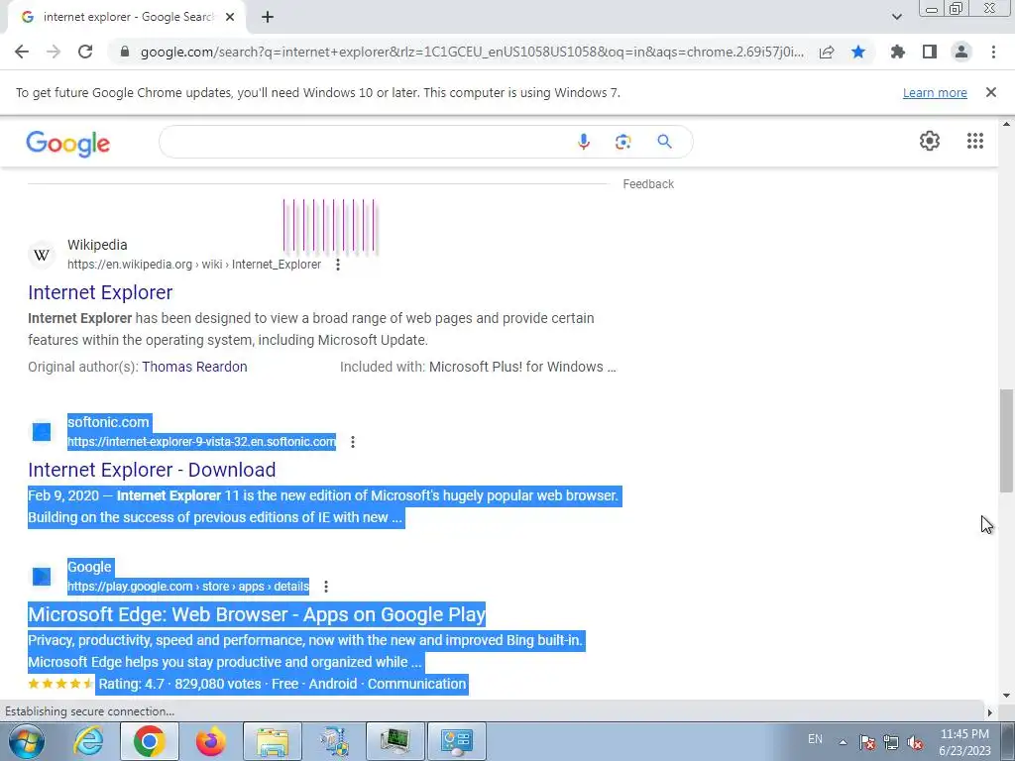The width and height of the screenshot is (1015, 761).
Task: Send Feedback on results
Action: coord(648,183)
